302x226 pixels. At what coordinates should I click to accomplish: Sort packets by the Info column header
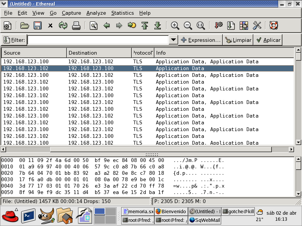[x=224, y=53]
